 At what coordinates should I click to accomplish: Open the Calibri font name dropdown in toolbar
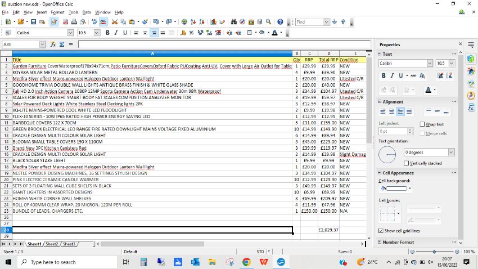(x=71, y=33)
